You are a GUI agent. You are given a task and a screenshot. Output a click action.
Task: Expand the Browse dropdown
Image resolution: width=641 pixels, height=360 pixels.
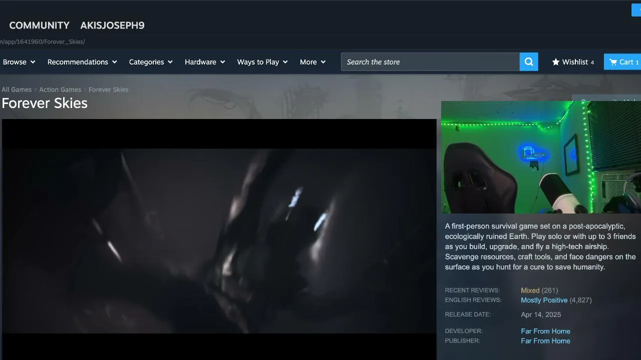click(19, 62)
